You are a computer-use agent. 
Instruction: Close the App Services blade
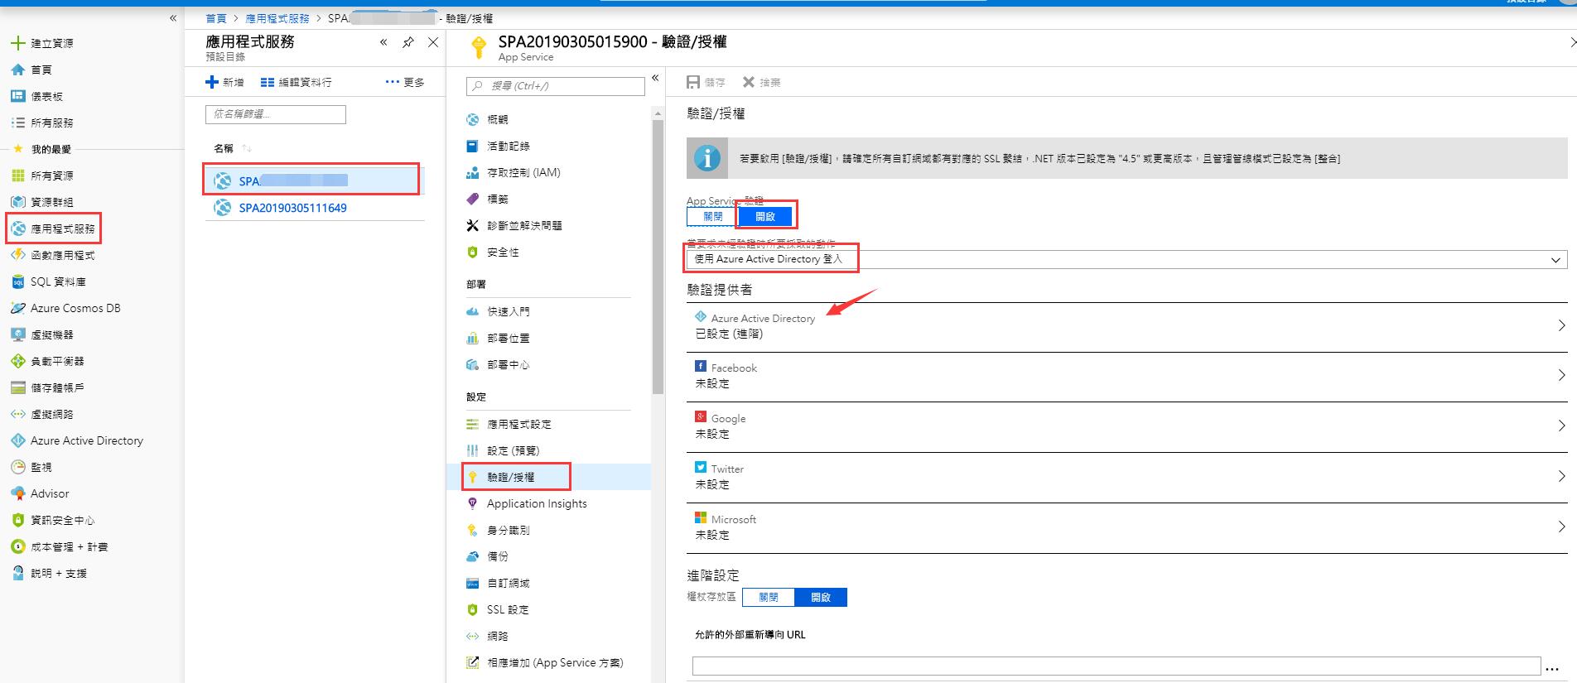[433, 42]
